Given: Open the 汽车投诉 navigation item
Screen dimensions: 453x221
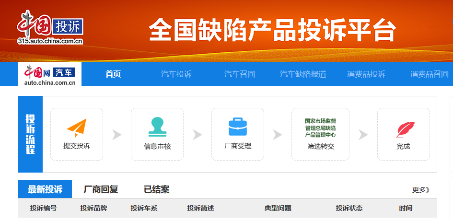Looking at the screenshot, I should click(176, 74).
